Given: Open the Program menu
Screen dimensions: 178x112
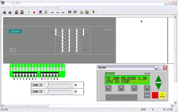Looking at the screenshot, I should (6, 8).
